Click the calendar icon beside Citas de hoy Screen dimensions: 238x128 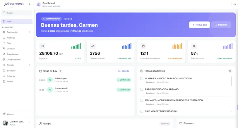coord(40,71)
